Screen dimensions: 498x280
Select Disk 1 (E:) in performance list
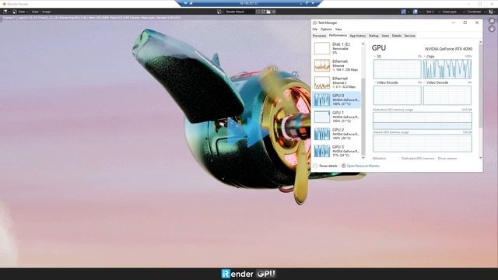(337, 48)
